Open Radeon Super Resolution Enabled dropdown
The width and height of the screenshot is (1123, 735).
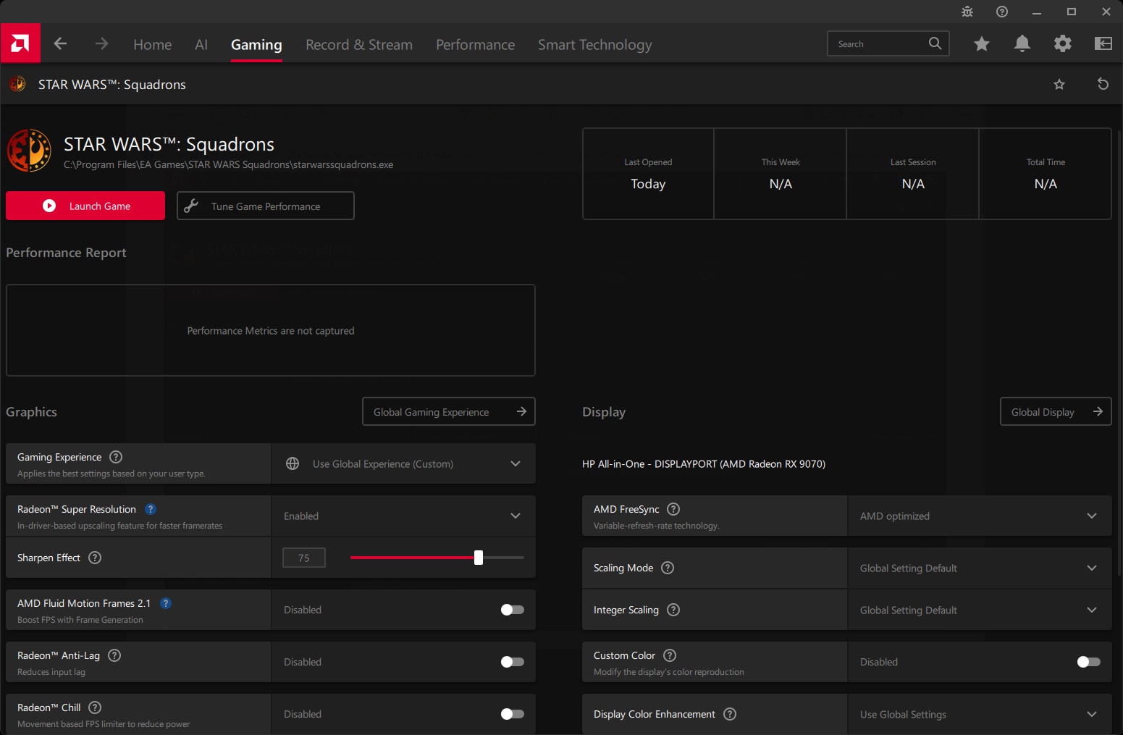point(403,516)
